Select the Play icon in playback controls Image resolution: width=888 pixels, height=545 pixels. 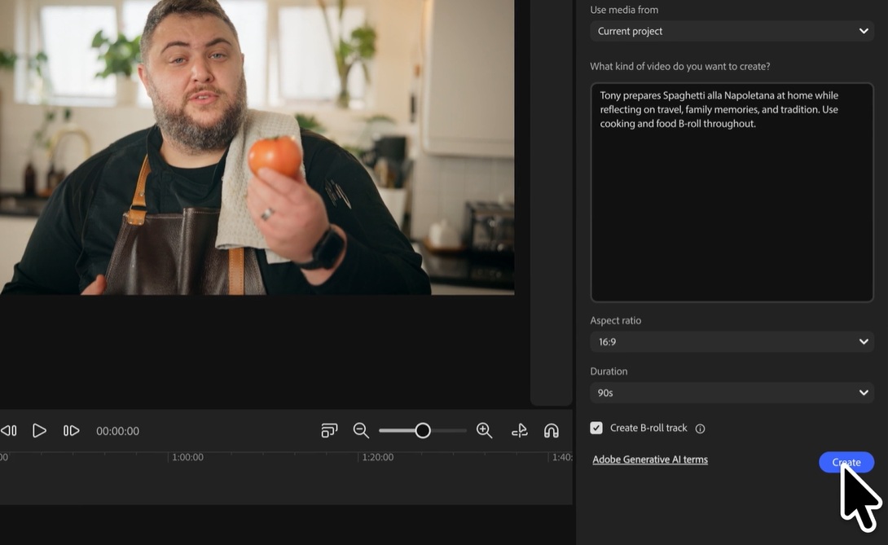coord(39,430)
